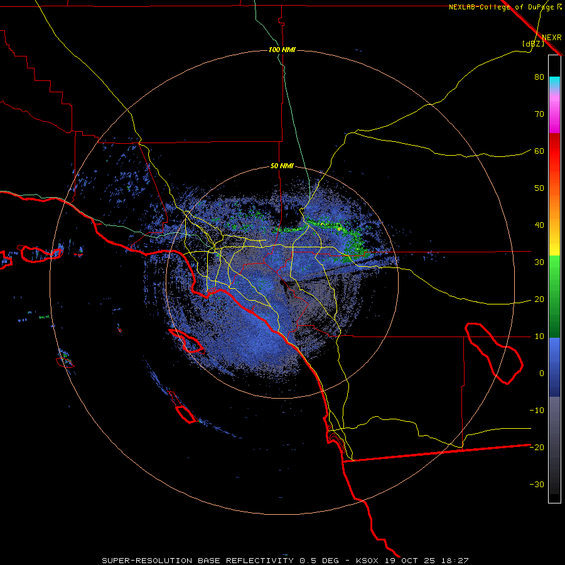Click the 70 value on dBZ scale
Viewport: 565px width, 565px height.
click(x=539, y=114)
